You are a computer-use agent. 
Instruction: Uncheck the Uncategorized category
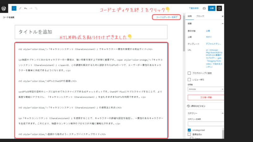189,130
